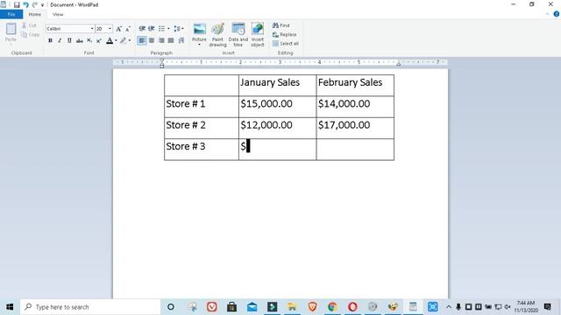Click the $15,000.00 cell
The width and height of the screenshot is (561, 315).
(277, 107)
